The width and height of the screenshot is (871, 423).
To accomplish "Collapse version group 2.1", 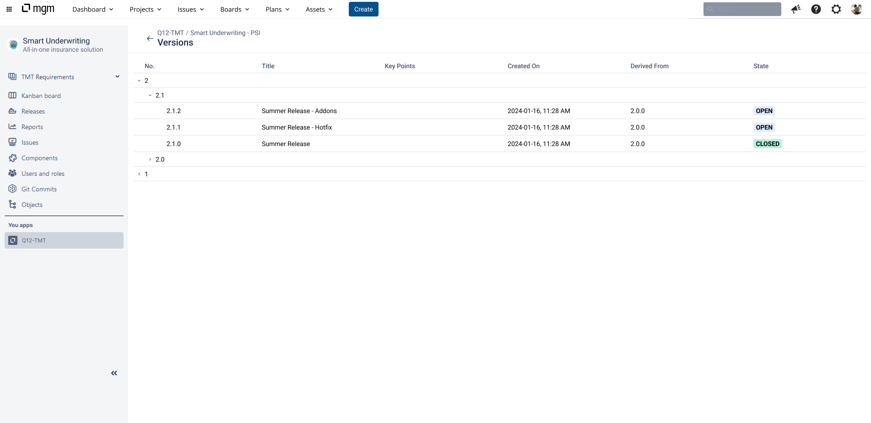I will point(150,95).
